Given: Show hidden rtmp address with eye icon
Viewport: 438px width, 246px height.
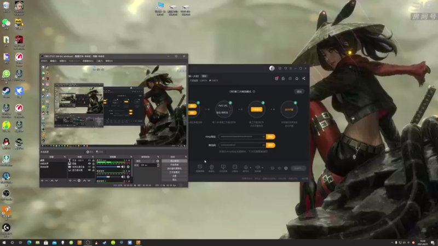Looking at the screenshot, I should coord(264,137).
